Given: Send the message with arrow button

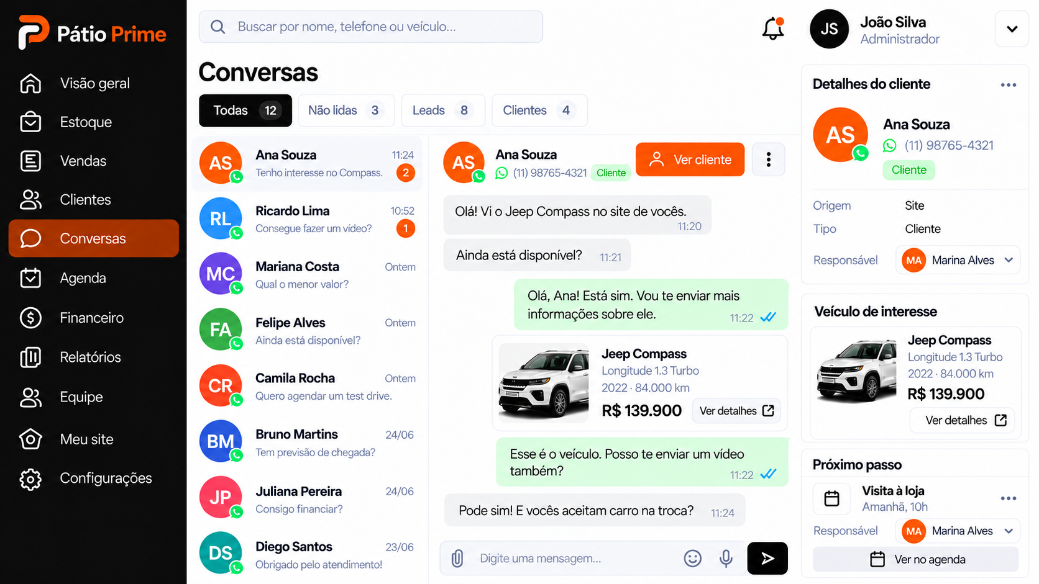Looking at the screenshot, I should 767,558.
